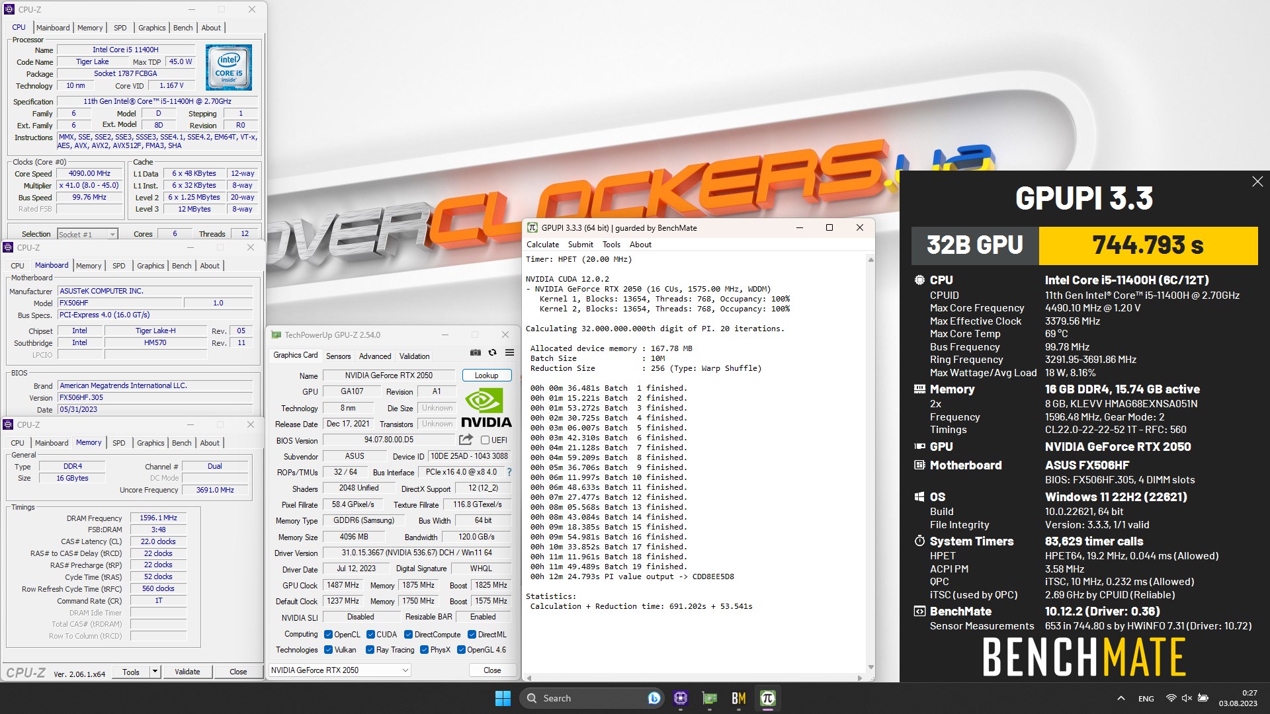Click the 744.793 s score in BenchMate
Viewport: 1270px width, 714px height.
1148,245
